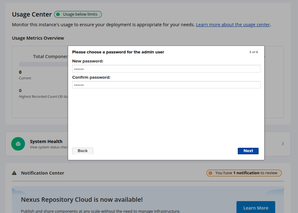Click the Nexus Repository Cloud announcement heading
298x213 pixels.
(x=82, y=200)
